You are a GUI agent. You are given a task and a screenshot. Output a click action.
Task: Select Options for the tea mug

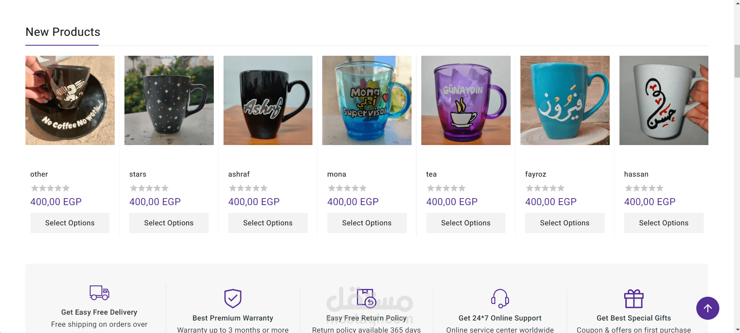coord(466,223)
